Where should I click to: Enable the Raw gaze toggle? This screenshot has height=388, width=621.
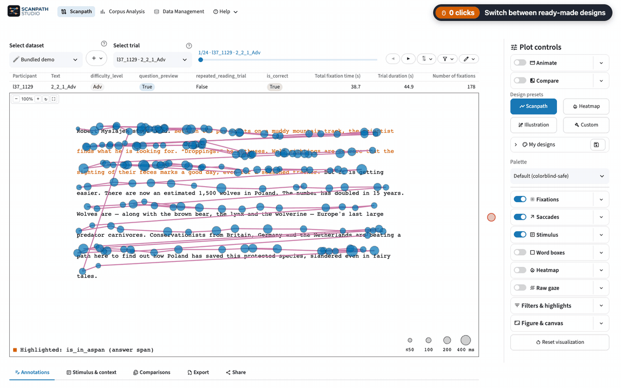pos(520,288)
